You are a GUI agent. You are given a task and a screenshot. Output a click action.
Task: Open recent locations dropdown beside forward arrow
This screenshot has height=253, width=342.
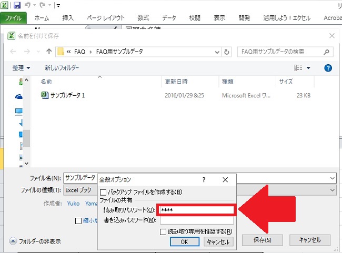tap(38, 52)
